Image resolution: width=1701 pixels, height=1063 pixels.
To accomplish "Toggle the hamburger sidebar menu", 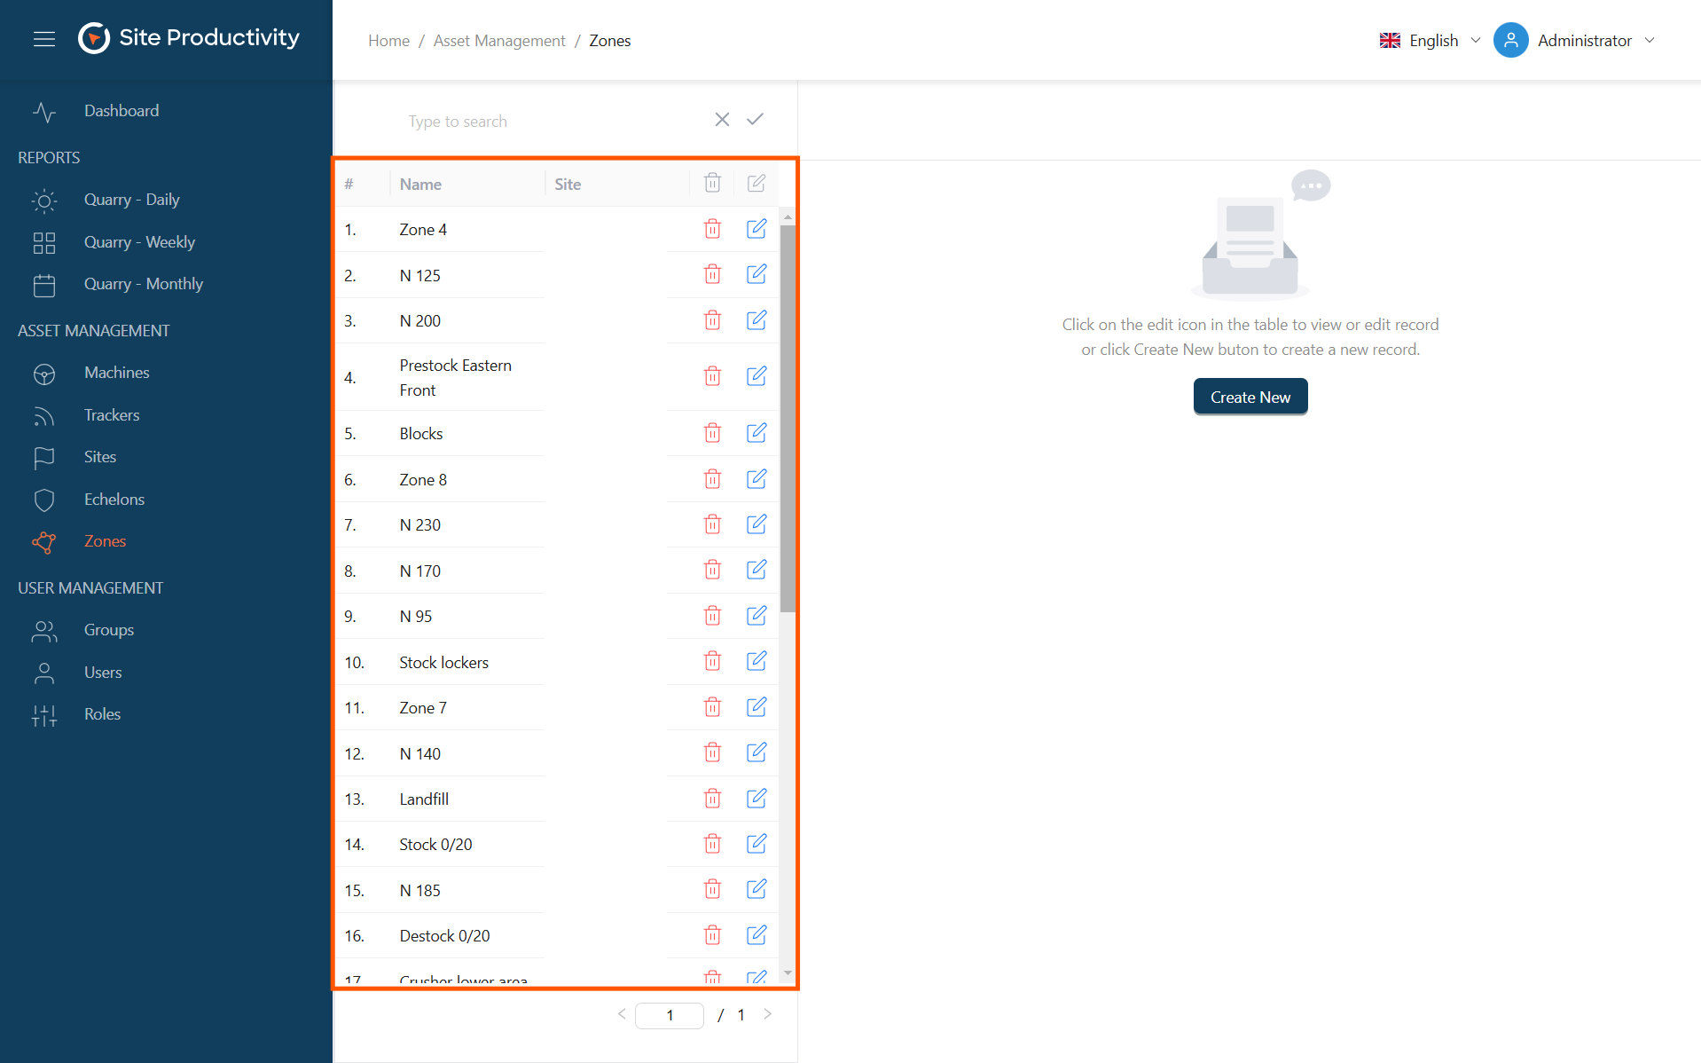I will (44, 39).
